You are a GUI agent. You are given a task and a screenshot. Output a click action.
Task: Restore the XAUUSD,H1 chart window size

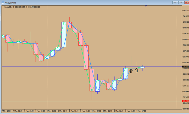pyautogui.click(x=181, y=2)
